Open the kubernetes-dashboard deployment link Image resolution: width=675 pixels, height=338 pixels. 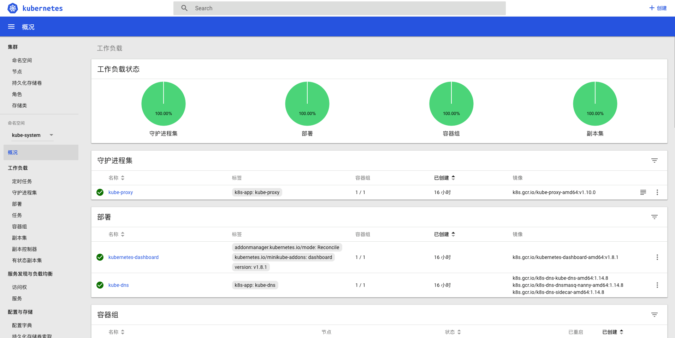tap(134, 257)
